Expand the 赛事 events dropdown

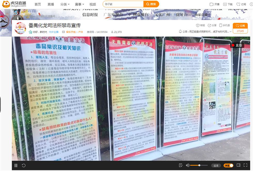tap(80, 4)
